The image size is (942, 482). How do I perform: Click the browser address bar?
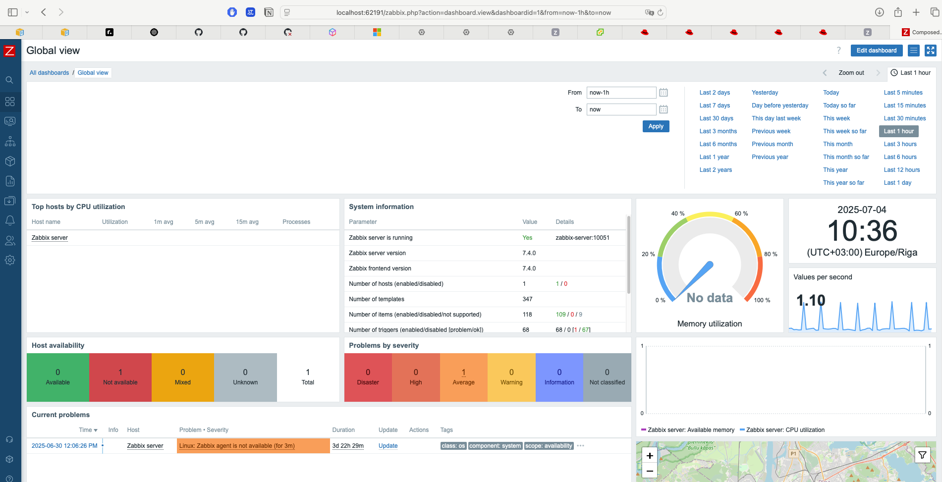(473, 12)
